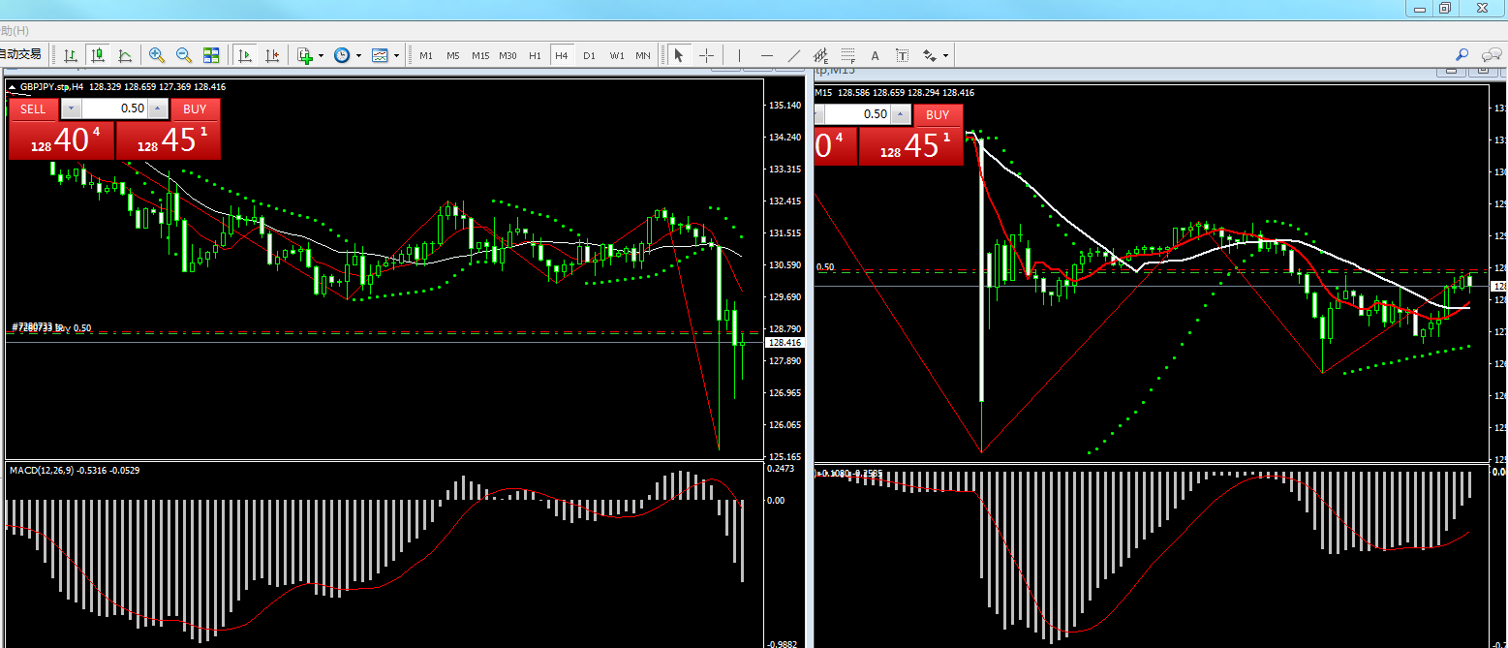Select the crosshair tool
The image size is (1508, 648).
click(x=707, y=55)
